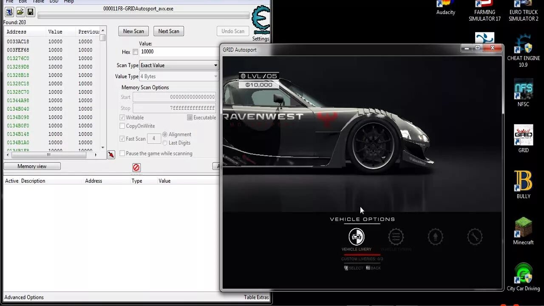Select the Vehicle Tuning gear icon
Image resolution: width=544 pixels, height=306 pixels.
(x=396, y=237)
